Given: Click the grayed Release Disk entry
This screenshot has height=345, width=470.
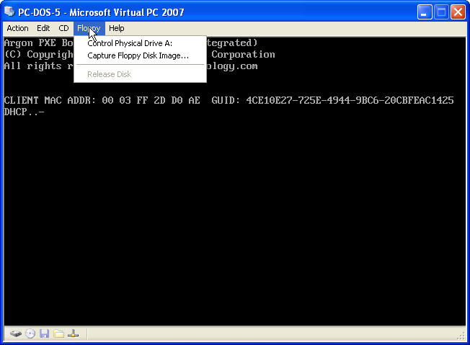Looking at the screenshot, I should pos(140,74).
